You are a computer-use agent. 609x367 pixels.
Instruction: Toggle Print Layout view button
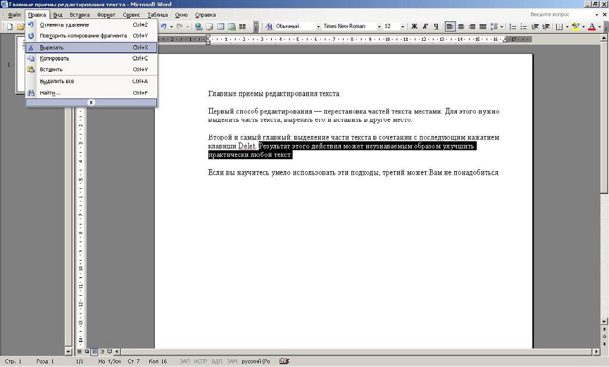95,352
